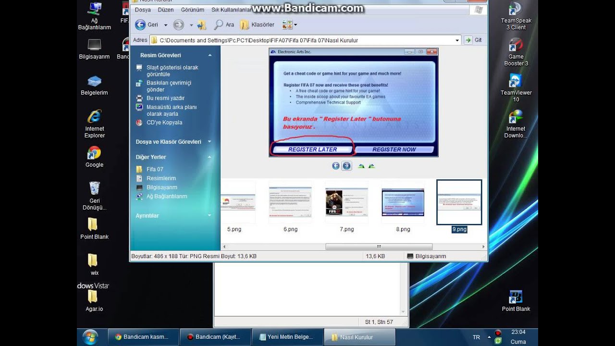
Task: Click the filmstrip scroll left arrow
Action: coord(224,247)
